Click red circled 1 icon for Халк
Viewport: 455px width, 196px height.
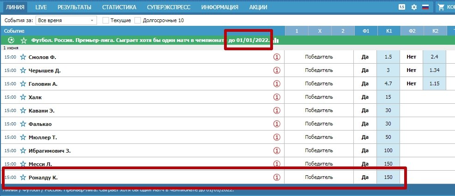[277, 97]
